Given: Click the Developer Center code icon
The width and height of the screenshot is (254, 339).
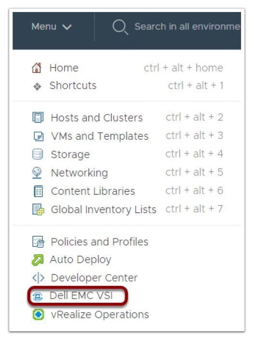Looking at the screenshot, I should [x=38, y=278].
